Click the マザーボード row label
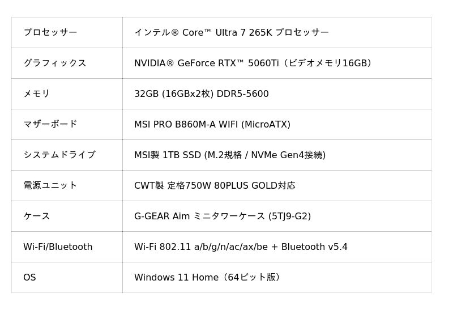The width and height of the screenshot is (453, 310). click(50, 124)
